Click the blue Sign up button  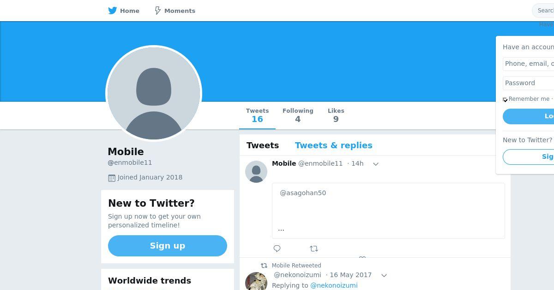click(168, 246)
